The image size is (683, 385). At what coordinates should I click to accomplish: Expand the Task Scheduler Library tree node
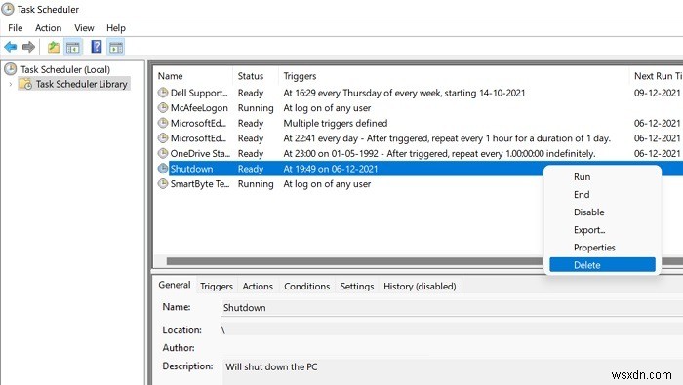pyautogui.click(x=11, y=84)
